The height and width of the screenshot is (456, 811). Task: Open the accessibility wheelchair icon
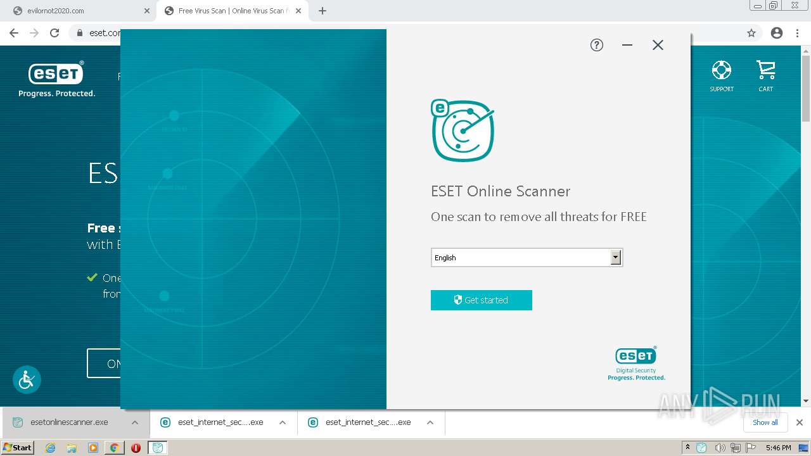(x=27, y=379)
